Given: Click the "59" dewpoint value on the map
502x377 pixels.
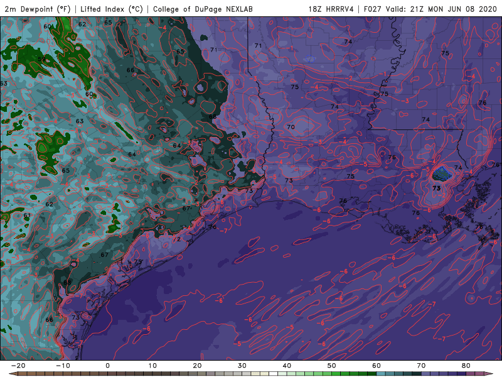Looking at the screenshot, I should (41, 59).
